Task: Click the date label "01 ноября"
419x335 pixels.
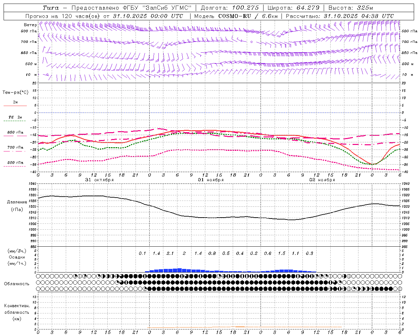Action: [x=211, y=180]
